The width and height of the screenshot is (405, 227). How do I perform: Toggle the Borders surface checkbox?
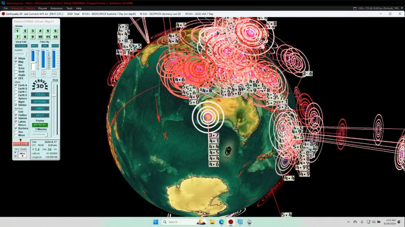16,128
